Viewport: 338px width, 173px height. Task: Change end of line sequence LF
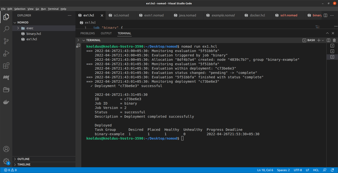(308, 170)
